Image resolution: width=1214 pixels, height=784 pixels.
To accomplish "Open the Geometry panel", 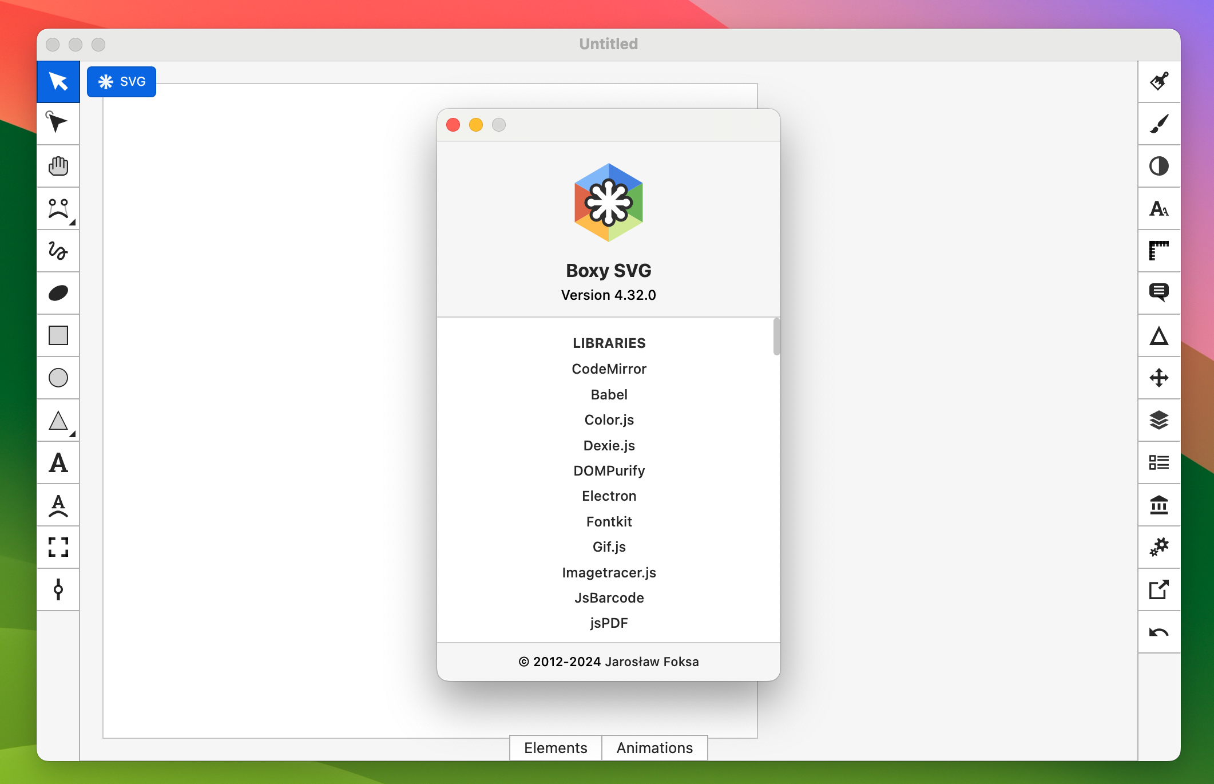I will (1159, 251).
